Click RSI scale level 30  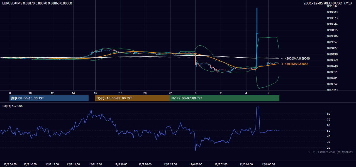[329, 142]
